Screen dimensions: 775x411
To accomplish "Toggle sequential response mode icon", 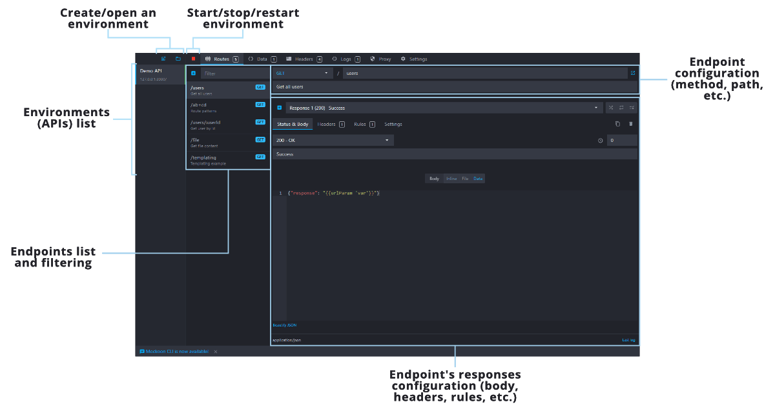I will [x=621, y=108].
